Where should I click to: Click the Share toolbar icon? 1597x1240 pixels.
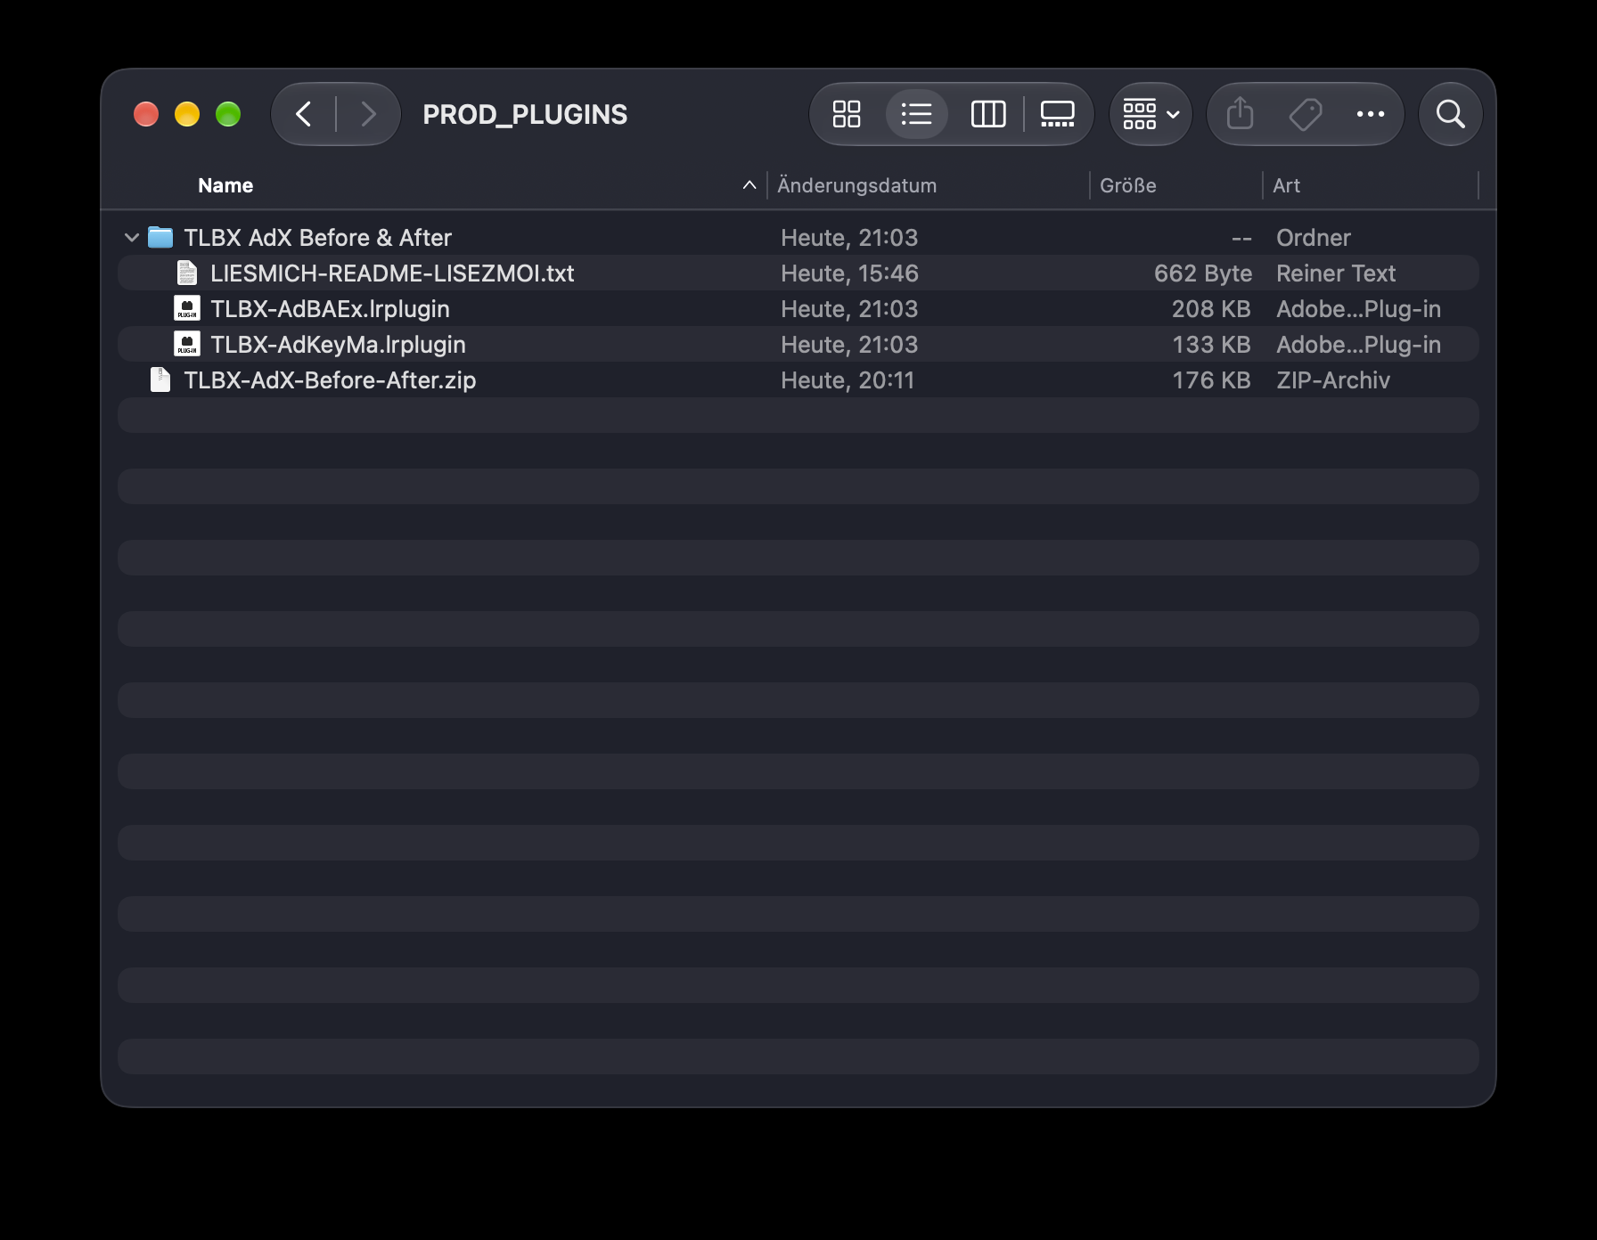coord(1240,114)
